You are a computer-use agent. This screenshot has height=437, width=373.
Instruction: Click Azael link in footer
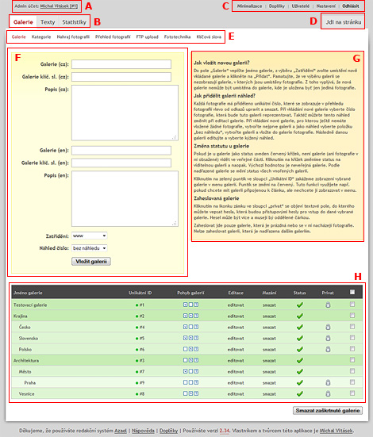click(x=121, y=431)
